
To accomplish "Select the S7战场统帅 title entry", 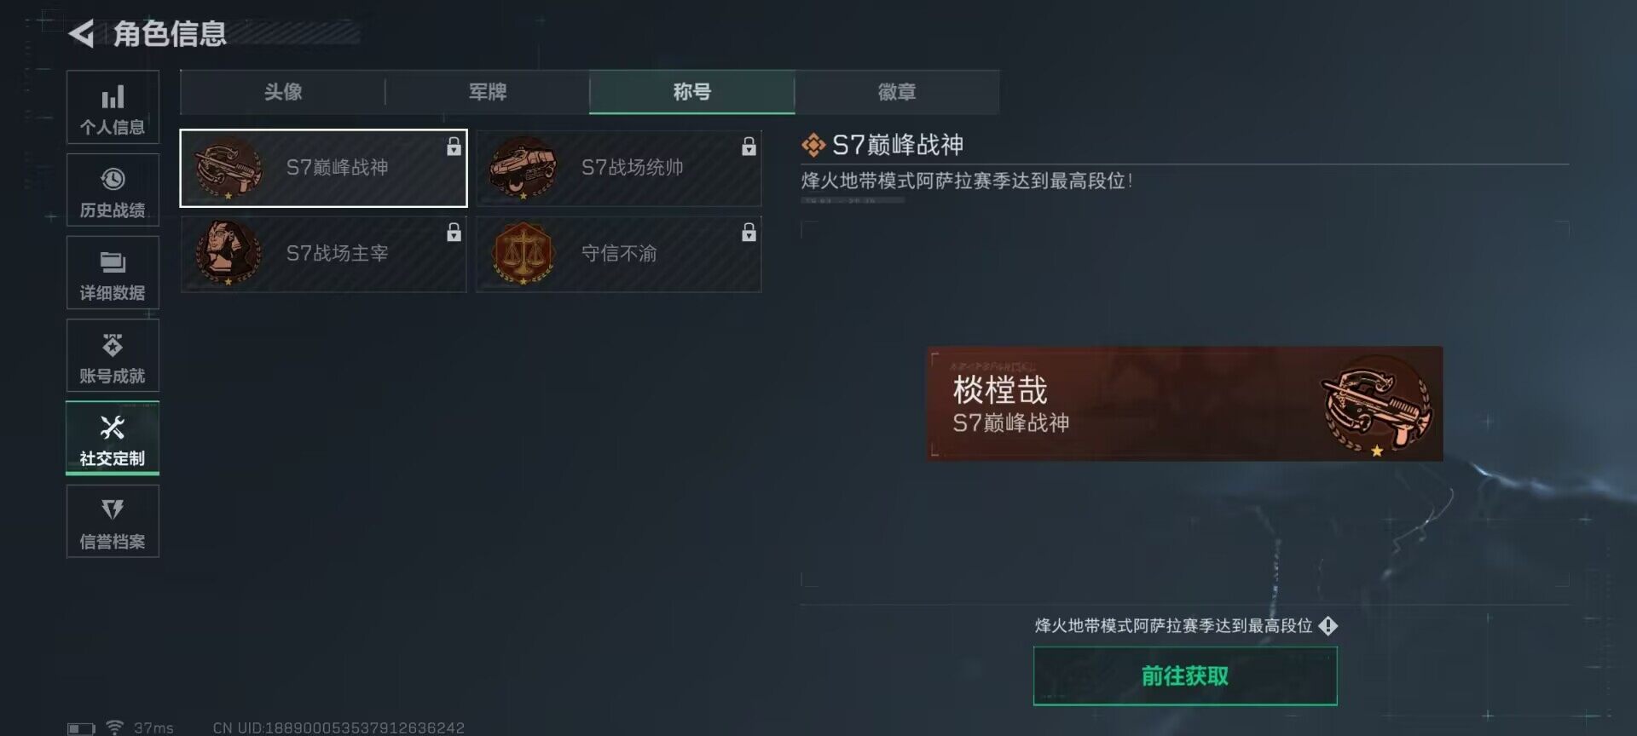I will pyautogui.click(x=619, y=168).
